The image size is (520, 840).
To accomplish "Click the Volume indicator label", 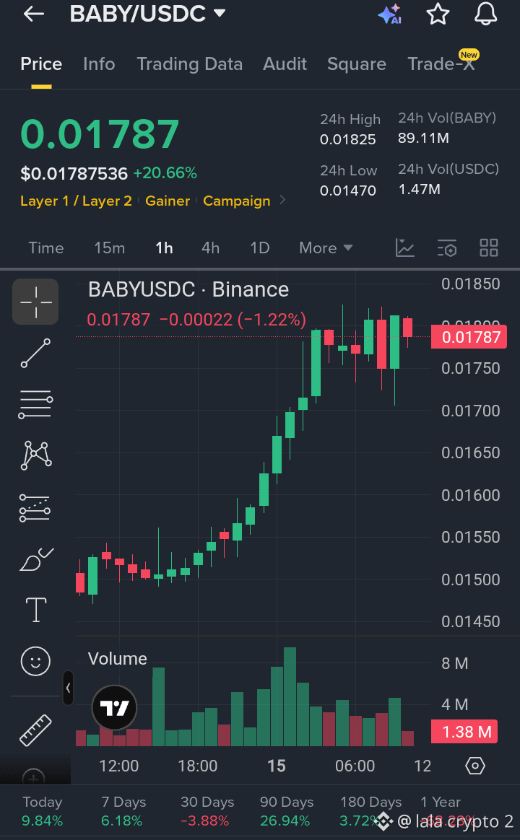I will pos(118,658).
